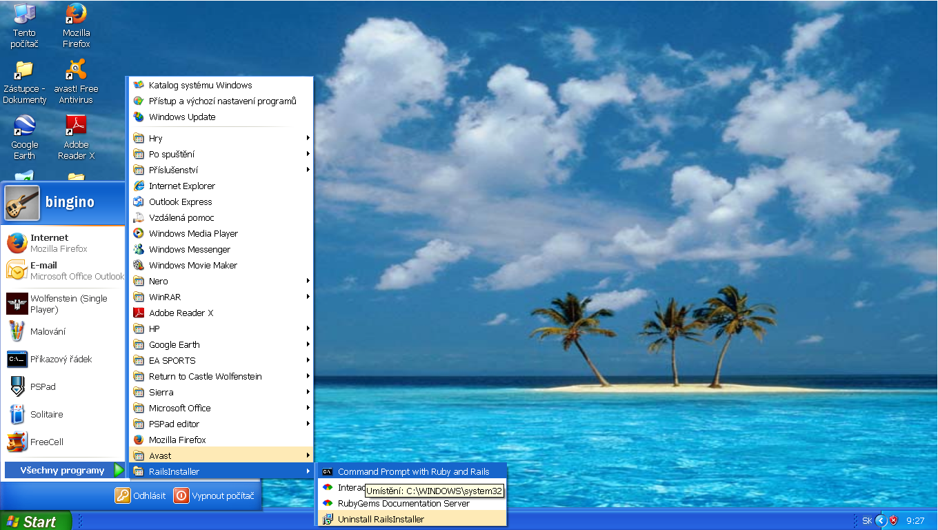
Task: Expand the Příslušenství submenu arrow
Action: pyautogui.click(x=308, y=170)
